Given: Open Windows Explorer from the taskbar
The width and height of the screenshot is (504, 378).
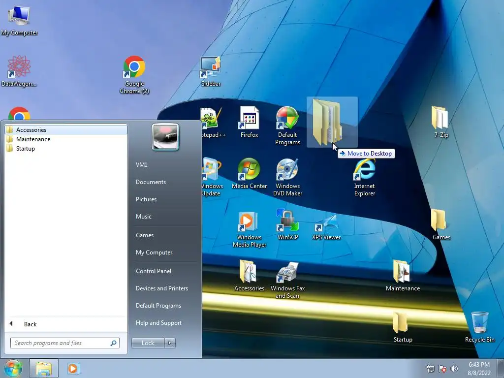Looking at the screenshot, I should (44, 368).
